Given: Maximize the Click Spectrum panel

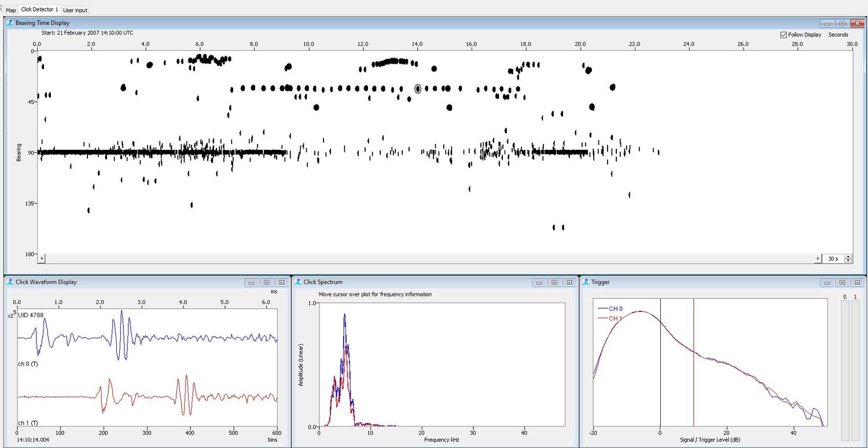Looking at the screenshot, I should pyautogui.click(x=554, y=283).
